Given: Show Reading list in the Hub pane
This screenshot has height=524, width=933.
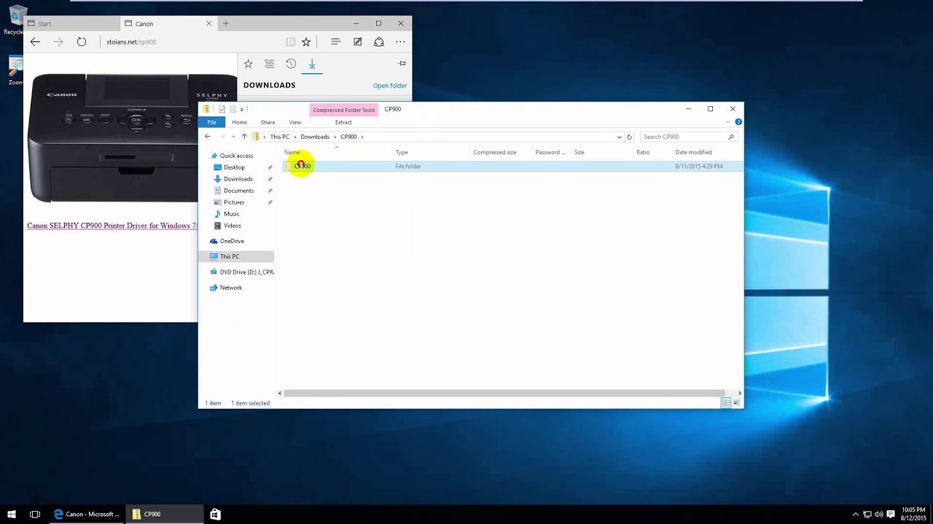Looking at the screenshot, I should click(270, 64).
